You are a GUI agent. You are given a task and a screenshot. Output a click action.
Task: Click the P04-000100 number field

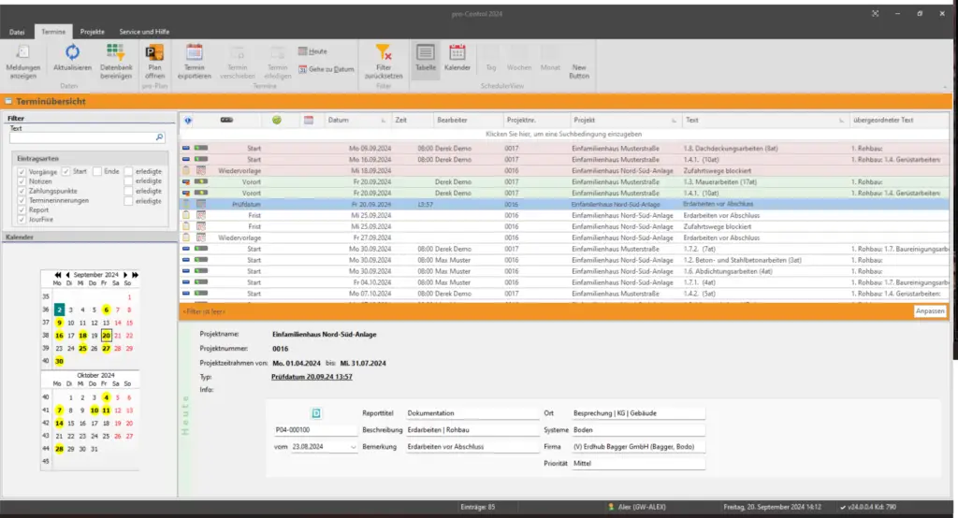coord(314,430)
